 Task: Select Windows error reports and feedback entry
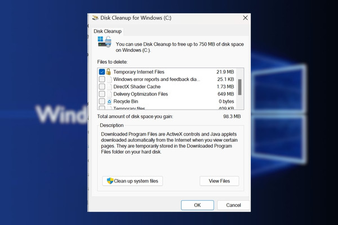157,79
